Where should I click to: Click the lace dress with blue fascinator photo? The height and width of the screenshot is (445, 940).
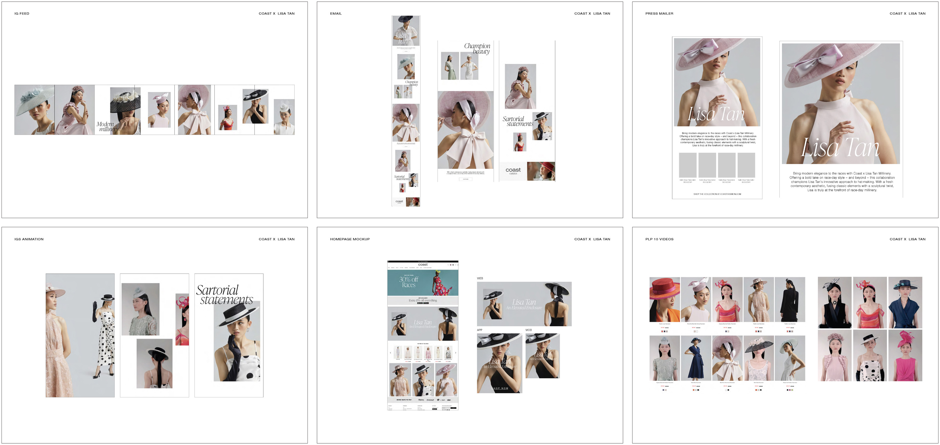pyautogui.click(x=140, y=309)
